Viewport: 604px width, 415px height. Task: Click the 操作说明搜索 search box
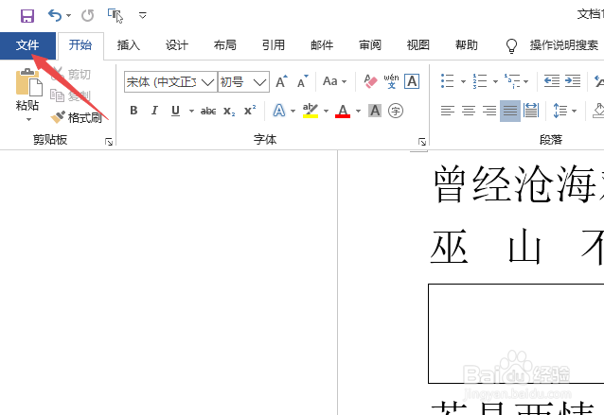click(564, 45)
